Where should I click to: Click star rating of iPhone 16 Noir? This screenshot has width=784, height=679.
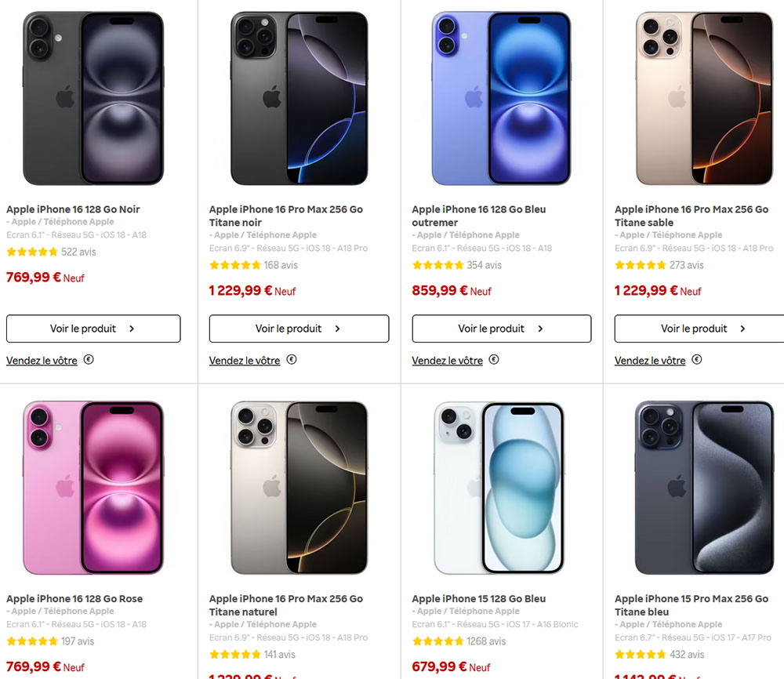32,252
